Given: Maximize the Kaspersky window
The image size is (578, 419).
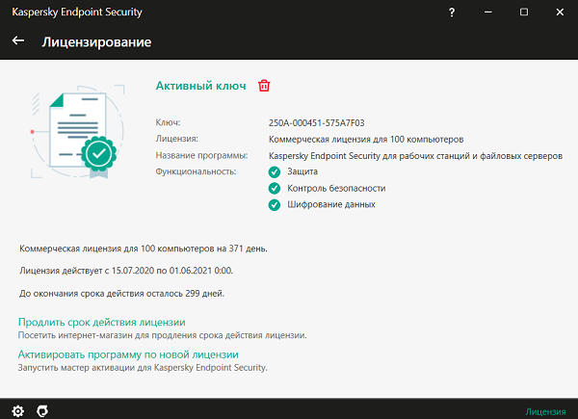Looking at the screenshot, I should (x=523, y=13).
